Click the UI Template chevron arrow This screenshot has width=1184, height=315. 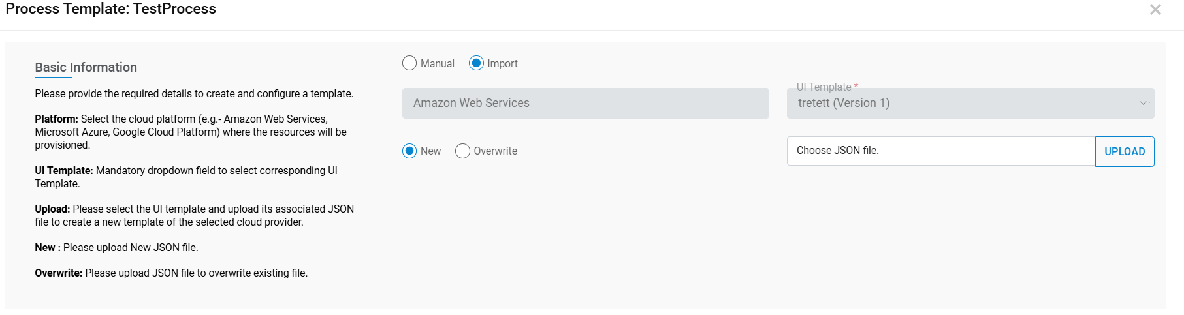click(1143, 104)
